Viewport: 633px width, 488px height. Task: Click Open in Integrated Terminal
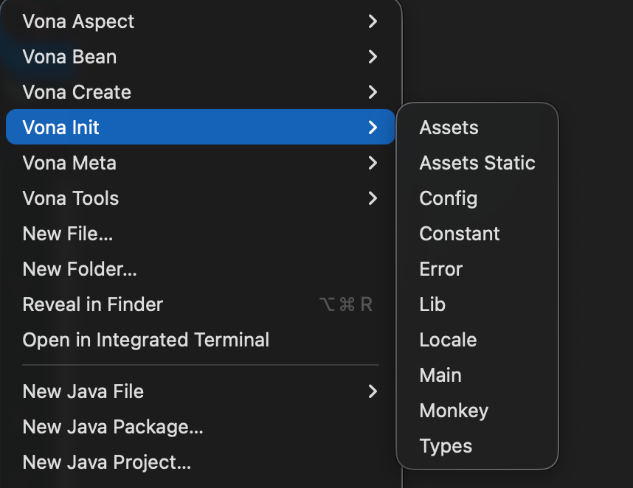146,340
